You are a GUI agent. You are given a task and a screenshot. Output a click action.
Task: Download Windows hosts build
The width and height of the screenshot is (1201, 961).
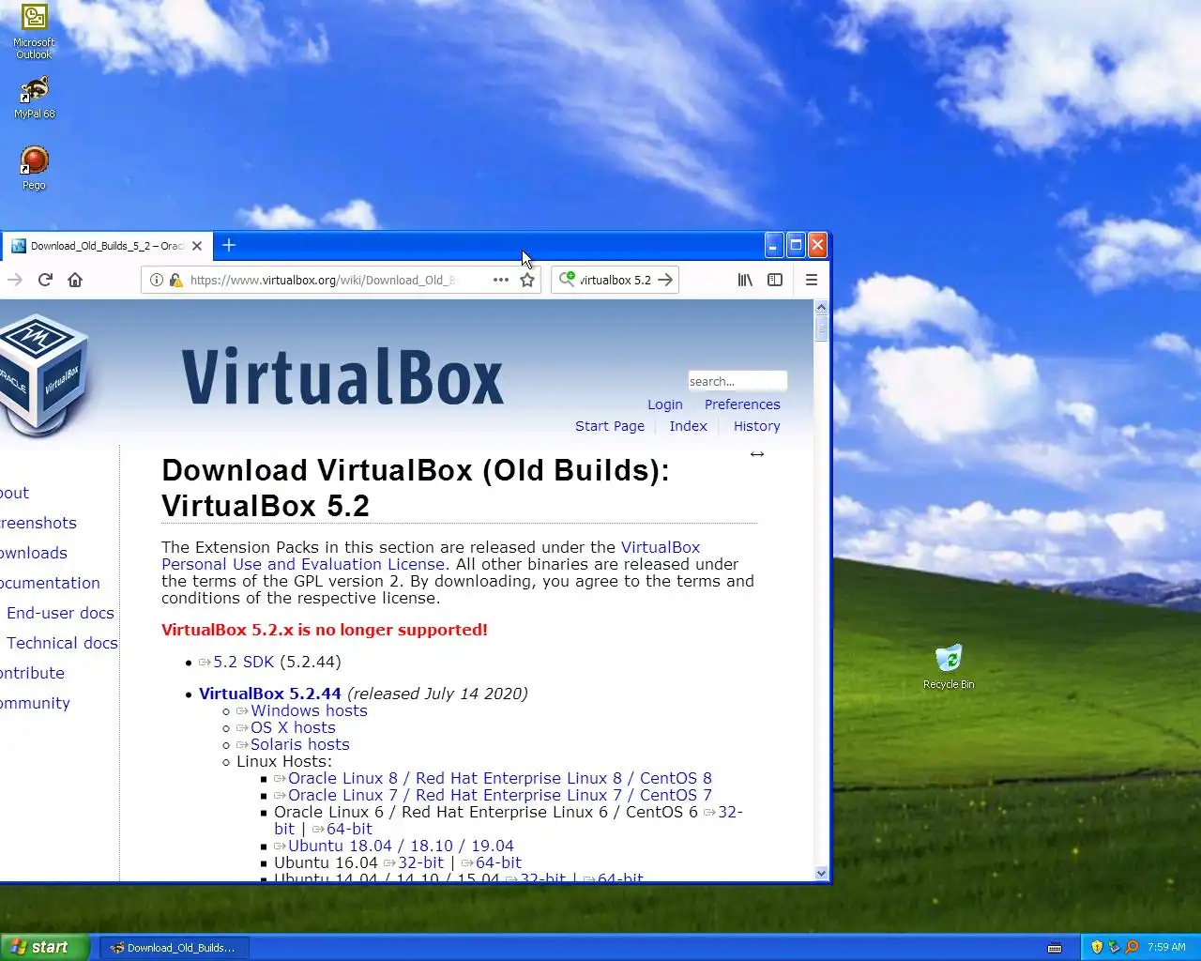tap(309, 710)
